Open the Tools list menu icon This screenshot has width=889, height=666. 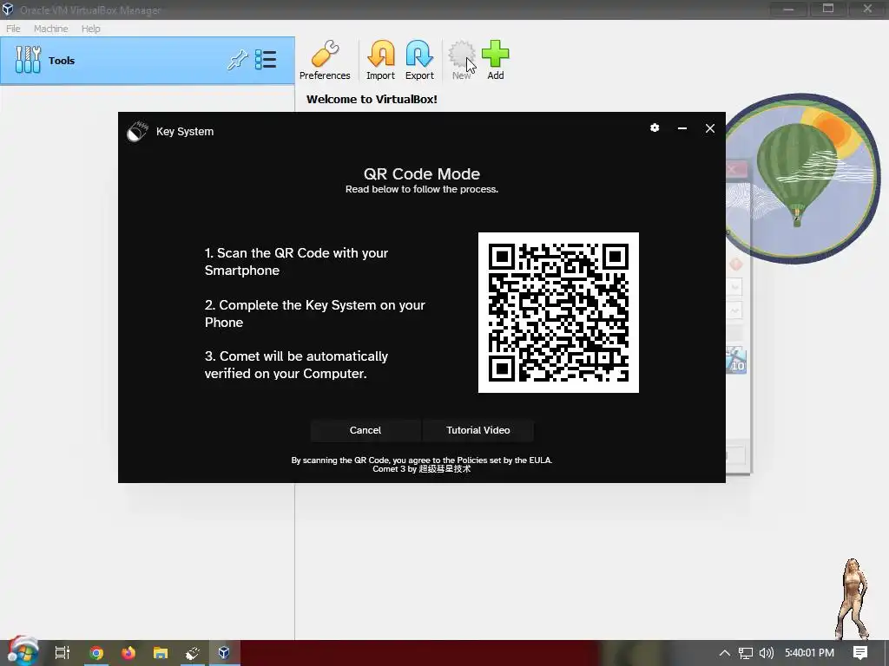[x=266, y=60]
